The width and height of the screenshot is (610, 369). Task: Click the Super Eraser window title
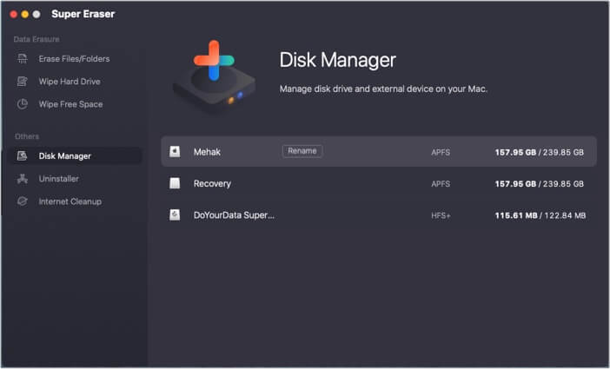point(83,14)
